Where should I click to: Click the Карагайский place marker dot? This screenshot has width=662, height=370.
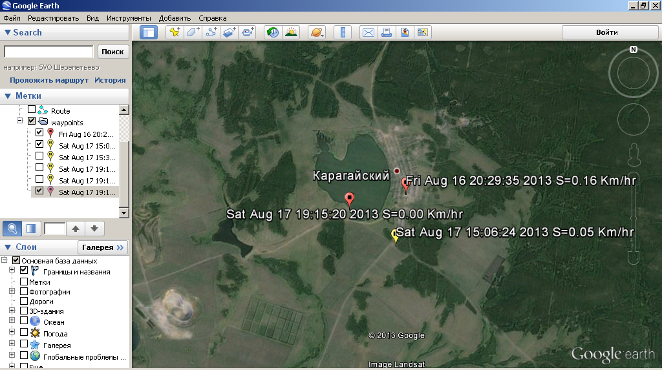click(x=397, y=171)
